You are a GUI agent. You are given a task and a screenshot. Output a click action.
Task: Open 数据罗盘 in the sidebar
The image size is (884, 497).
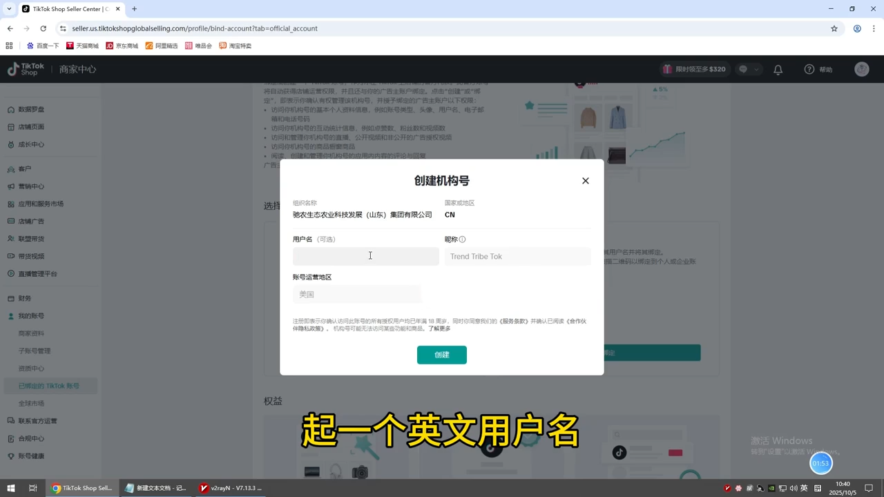32,109
